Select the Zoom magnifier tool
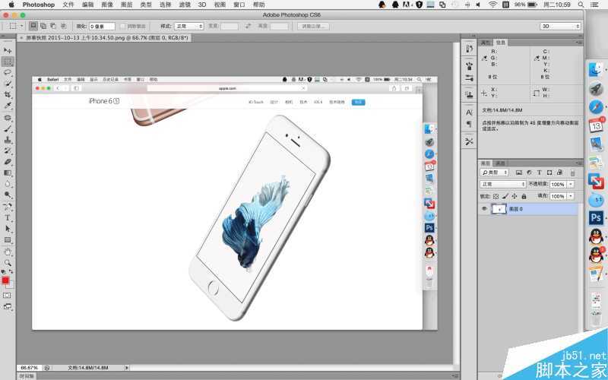 tap(8, 262)
